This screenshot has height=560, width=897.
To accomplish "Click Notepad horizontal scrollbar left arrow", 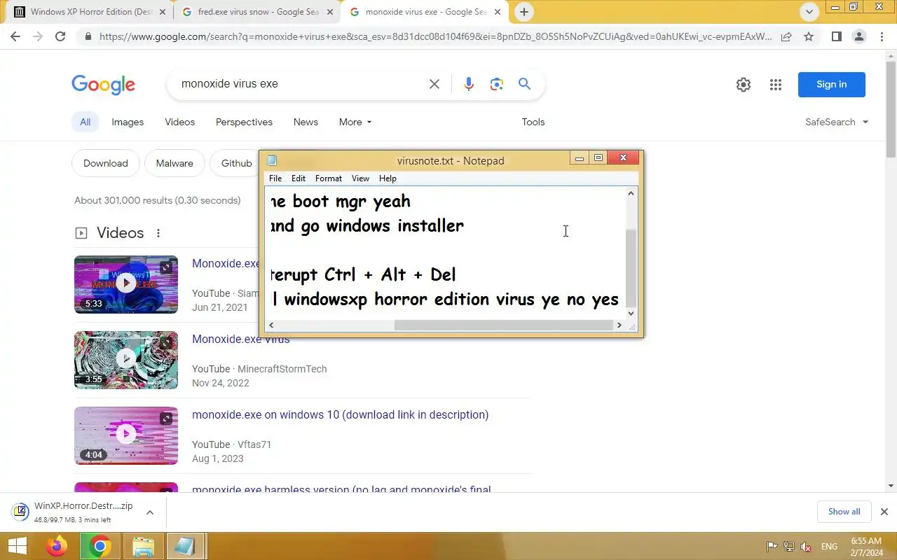I will click(x=272, y=325).
